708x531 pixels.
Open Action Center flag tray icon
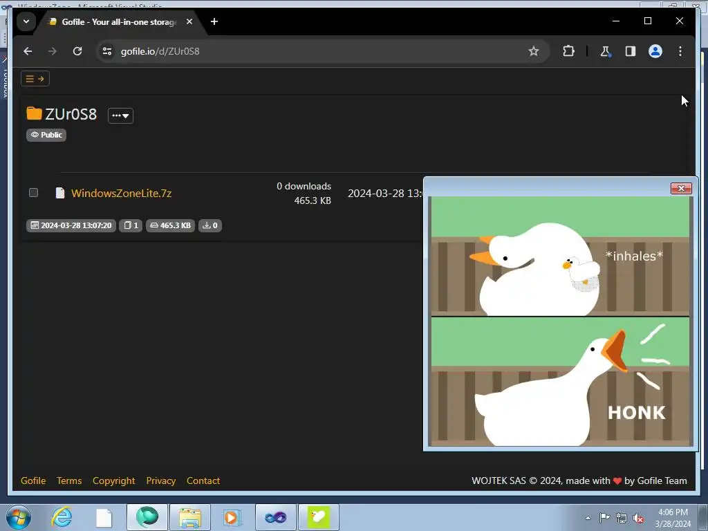click(x=604, y=518)
